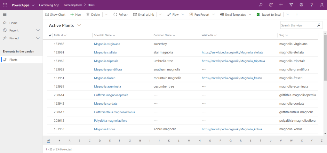Image resolution: width=327 pixels, height=153 pixels.
Task: Open the settings gear icon
Action: (x=301, y=5)
